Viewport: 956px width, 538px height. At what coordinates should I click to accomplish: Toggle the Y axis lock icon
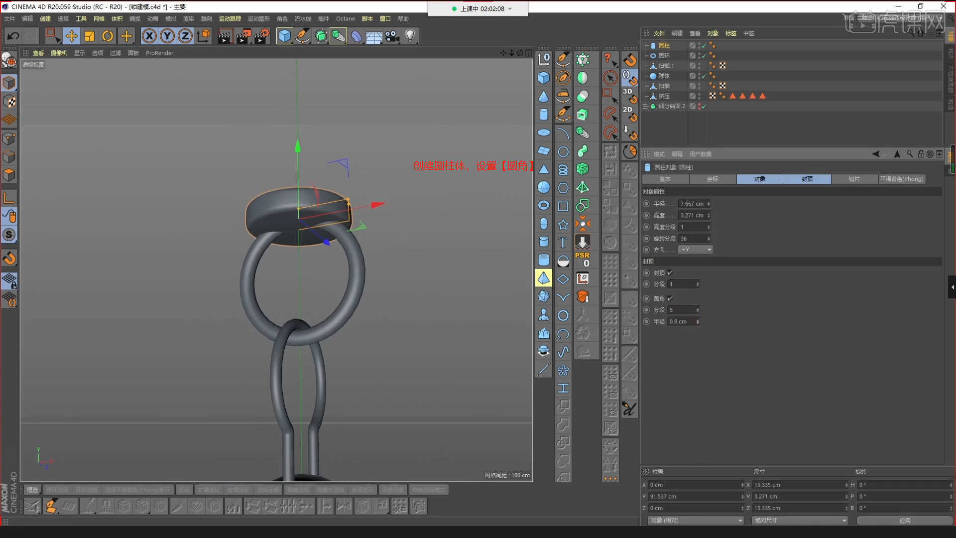point(167,36)
